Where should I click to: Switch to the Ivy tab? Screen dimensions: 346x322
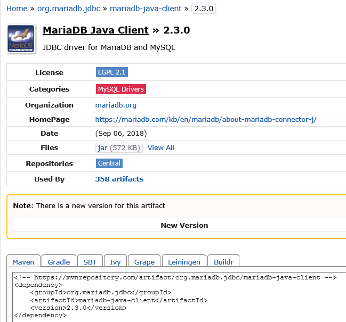click(115, 262)
